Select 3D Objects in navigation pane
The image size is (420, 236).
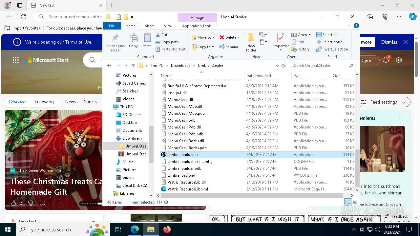(129, 115)
